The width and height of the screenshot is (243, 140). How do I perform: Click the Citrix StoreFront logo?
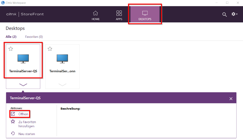tap(25, 14)
